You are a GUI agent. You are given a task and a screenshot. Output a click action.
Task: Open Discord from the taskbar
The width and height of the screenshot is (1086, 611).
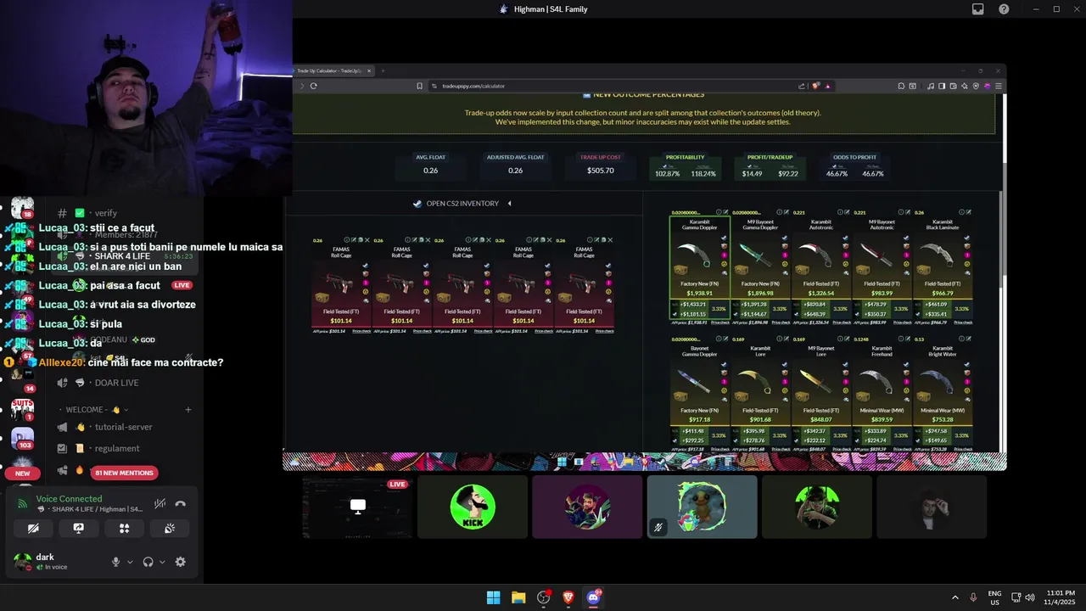point(593,597)
